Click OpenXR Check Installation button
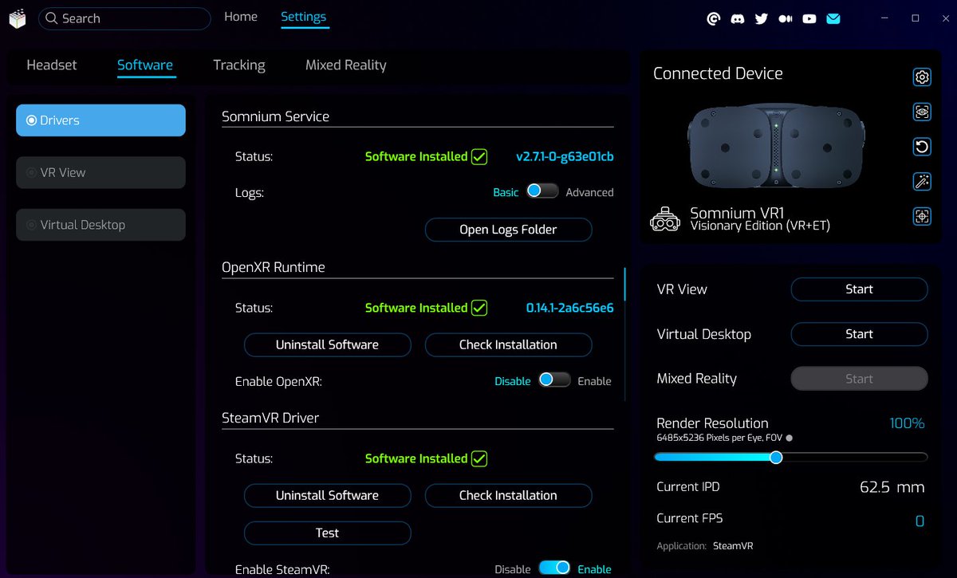The width and height of the screenshot is (957, 578). [x=508, y=344]
